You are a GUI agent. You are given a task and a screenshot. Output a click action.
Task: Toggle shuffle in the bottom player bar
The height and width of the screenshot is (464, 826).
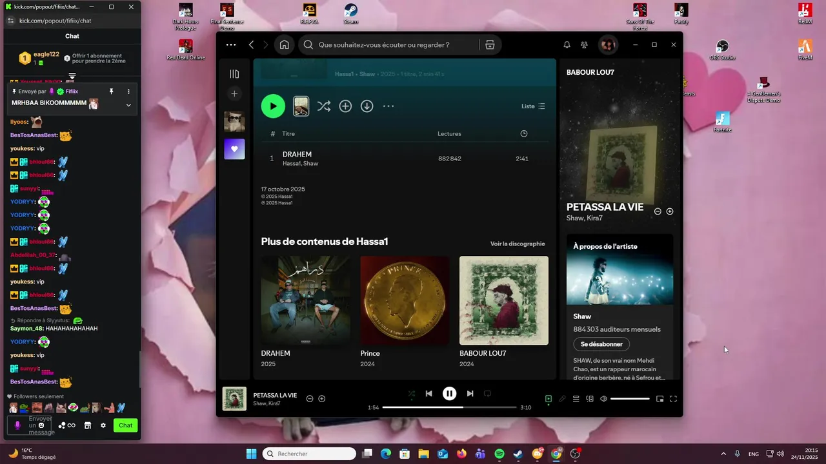pyautogui.click(x=412, y=393)
